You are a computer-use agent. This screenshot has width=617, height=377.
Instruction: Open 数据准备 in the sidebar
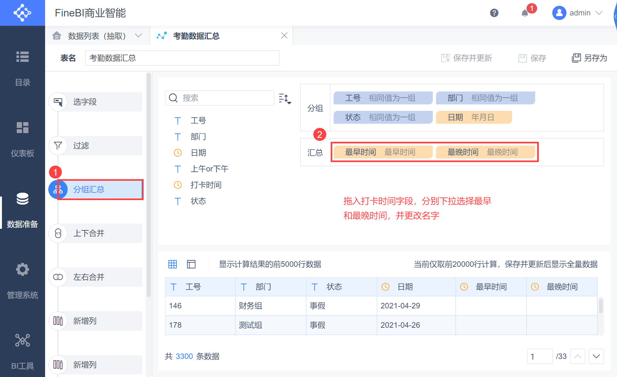23,210
